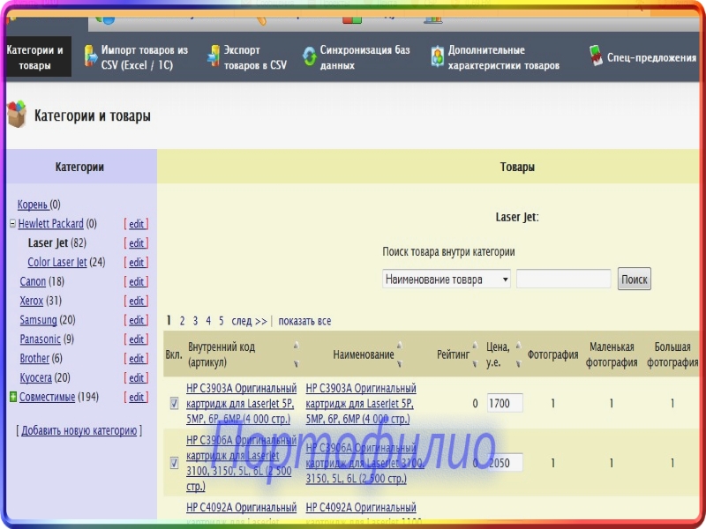The height and width of the screenshot is (529, 706).
Task: Uncheck the HP C3906A product checkbox
Action: point(174,462)
